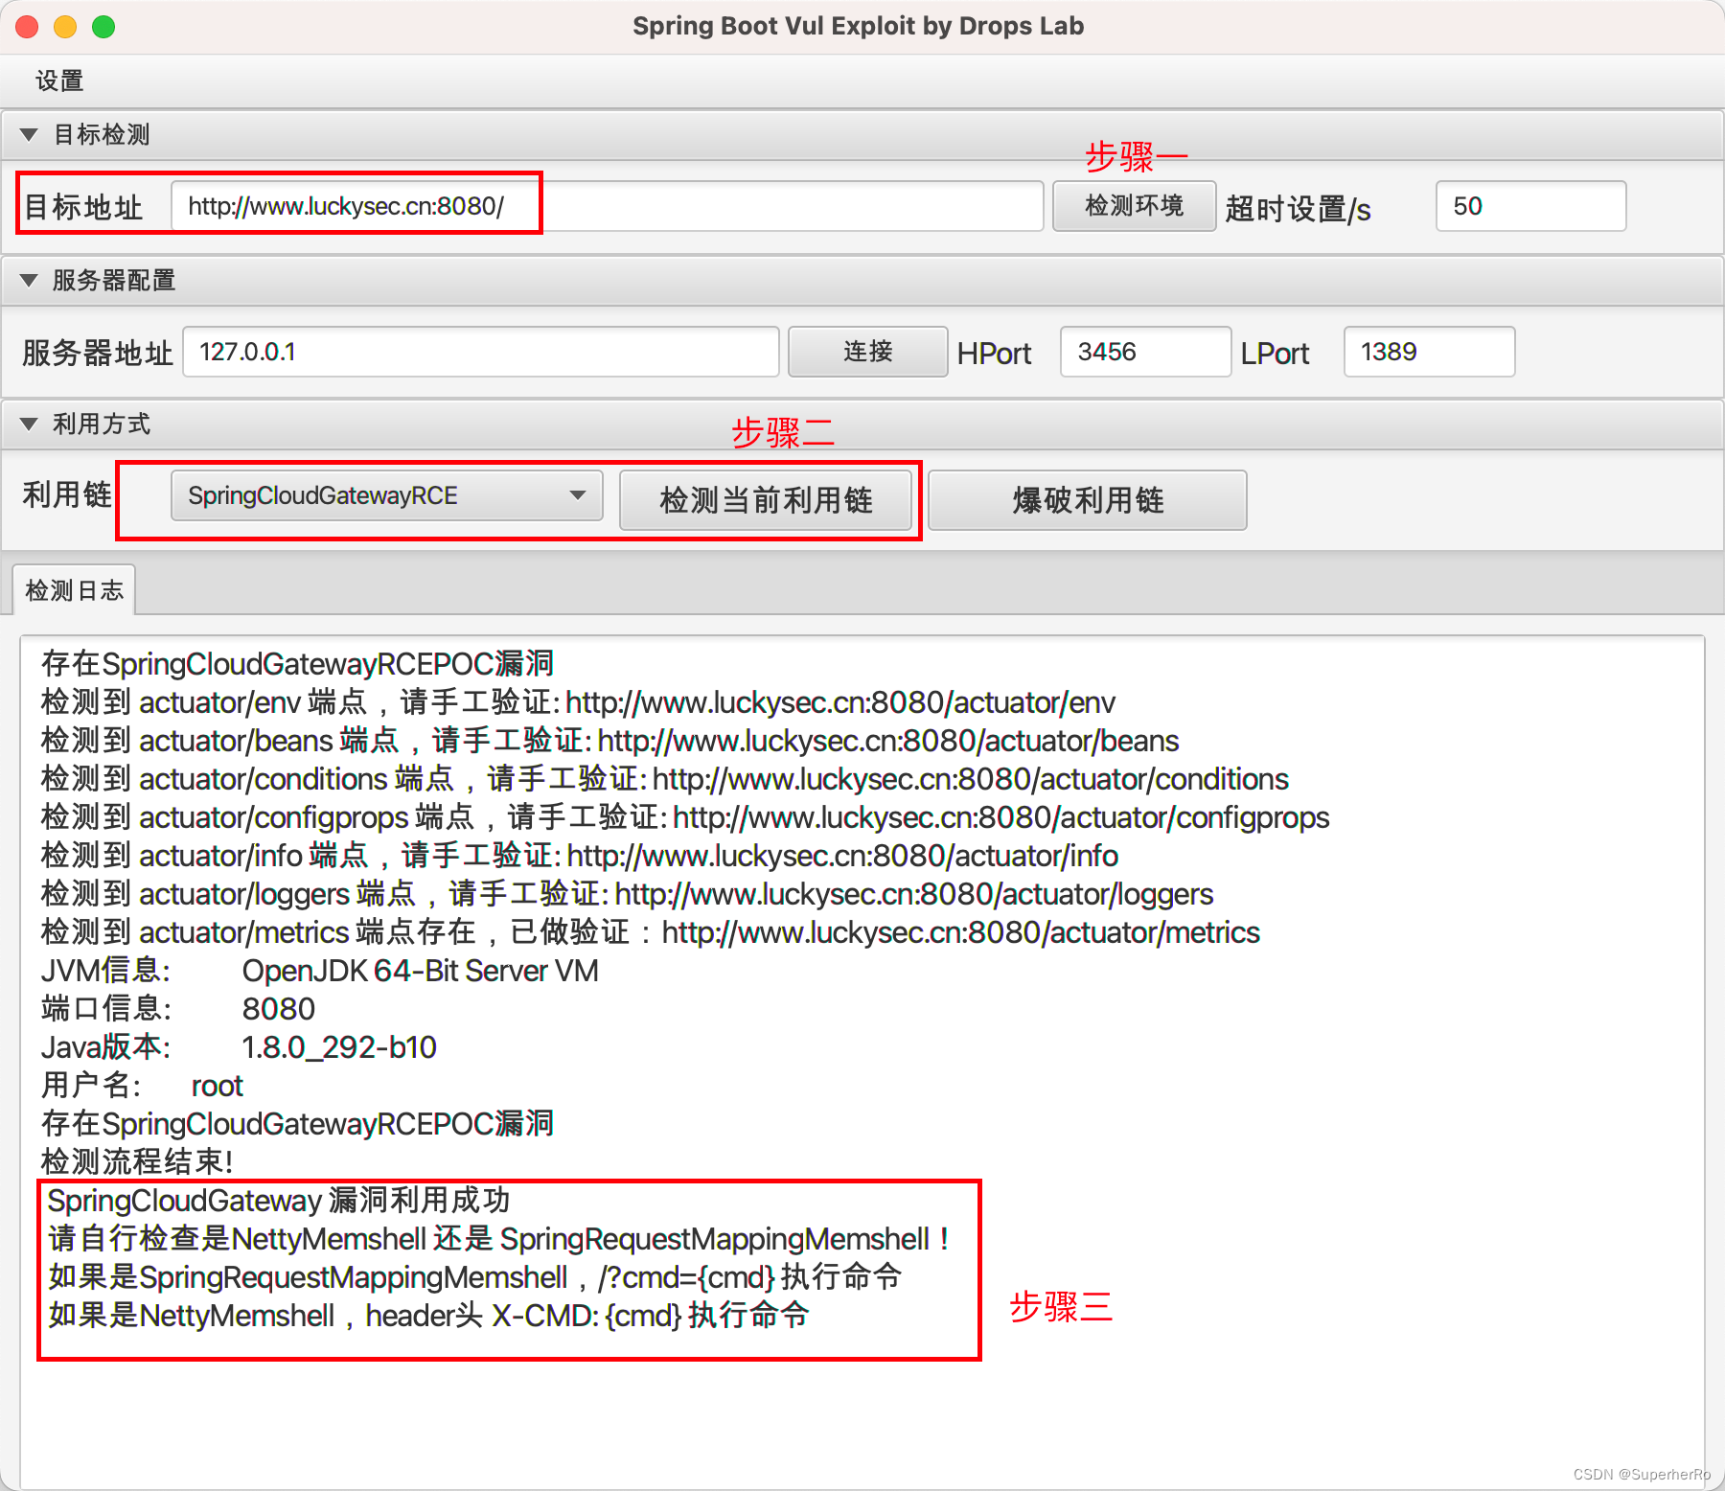Screen dimensions: 1725x1491
Task: Click the actuator/env URL log line
Action: tap(578, 702)
